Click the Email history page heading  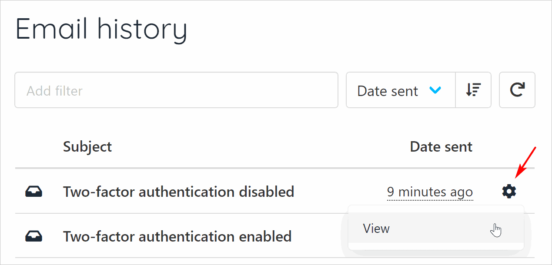coord(101,29)
